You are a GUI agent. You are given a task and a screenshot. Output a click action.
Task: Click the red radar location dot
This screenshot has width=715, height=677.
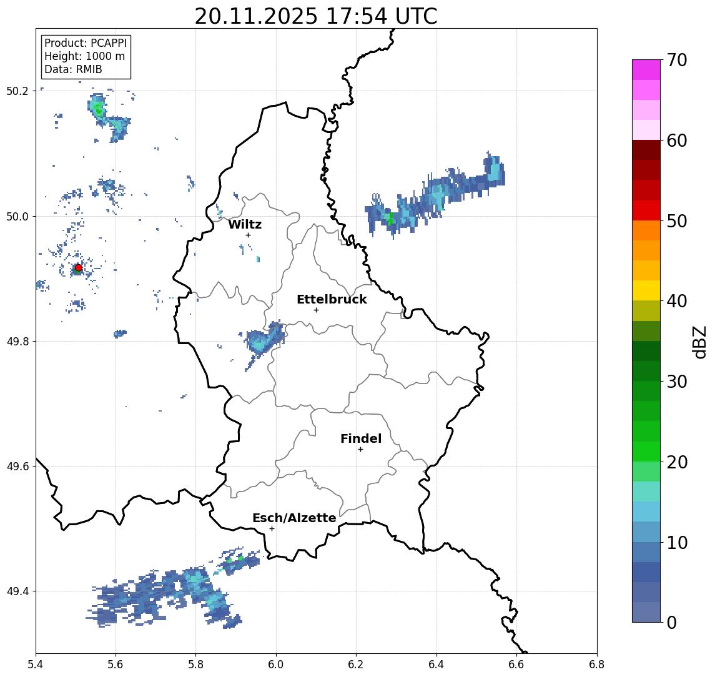click(79, 268)
